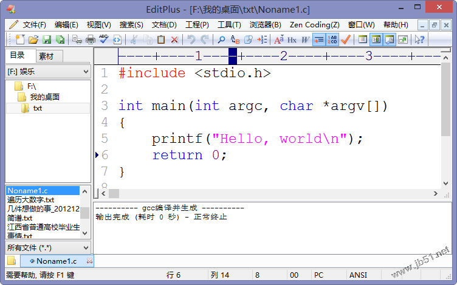Click the 行 6 status bar field

coord(174,275)
